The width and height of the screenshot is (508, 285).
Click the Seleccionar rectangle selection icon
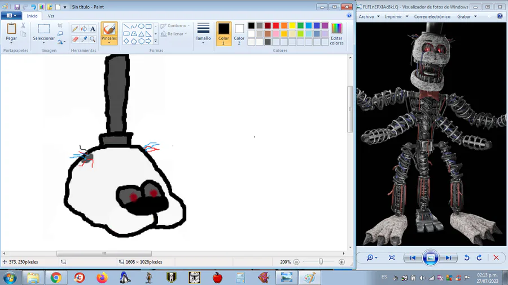43,29
